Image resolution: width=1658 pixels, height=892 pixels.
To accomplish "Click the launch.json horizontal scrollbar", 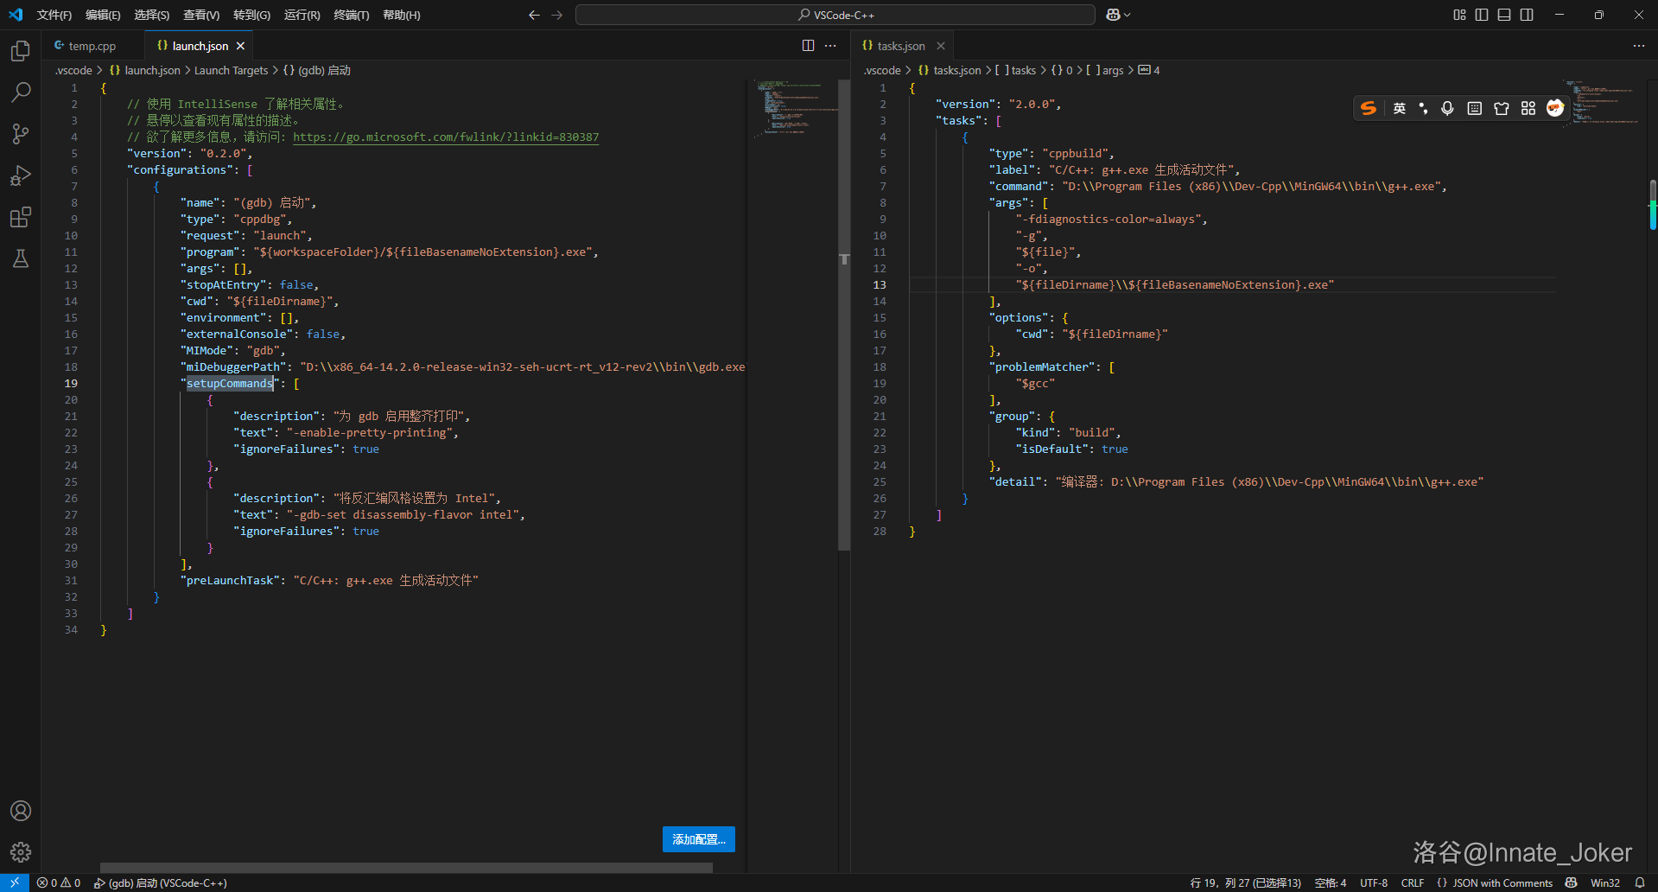I will coord(406,867).
